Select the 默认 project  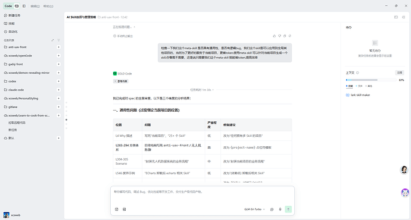pyautogui.click(x=9, y=138)
